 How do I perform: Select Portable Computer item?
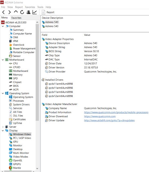pyautogui.click(x=22, y=52)
